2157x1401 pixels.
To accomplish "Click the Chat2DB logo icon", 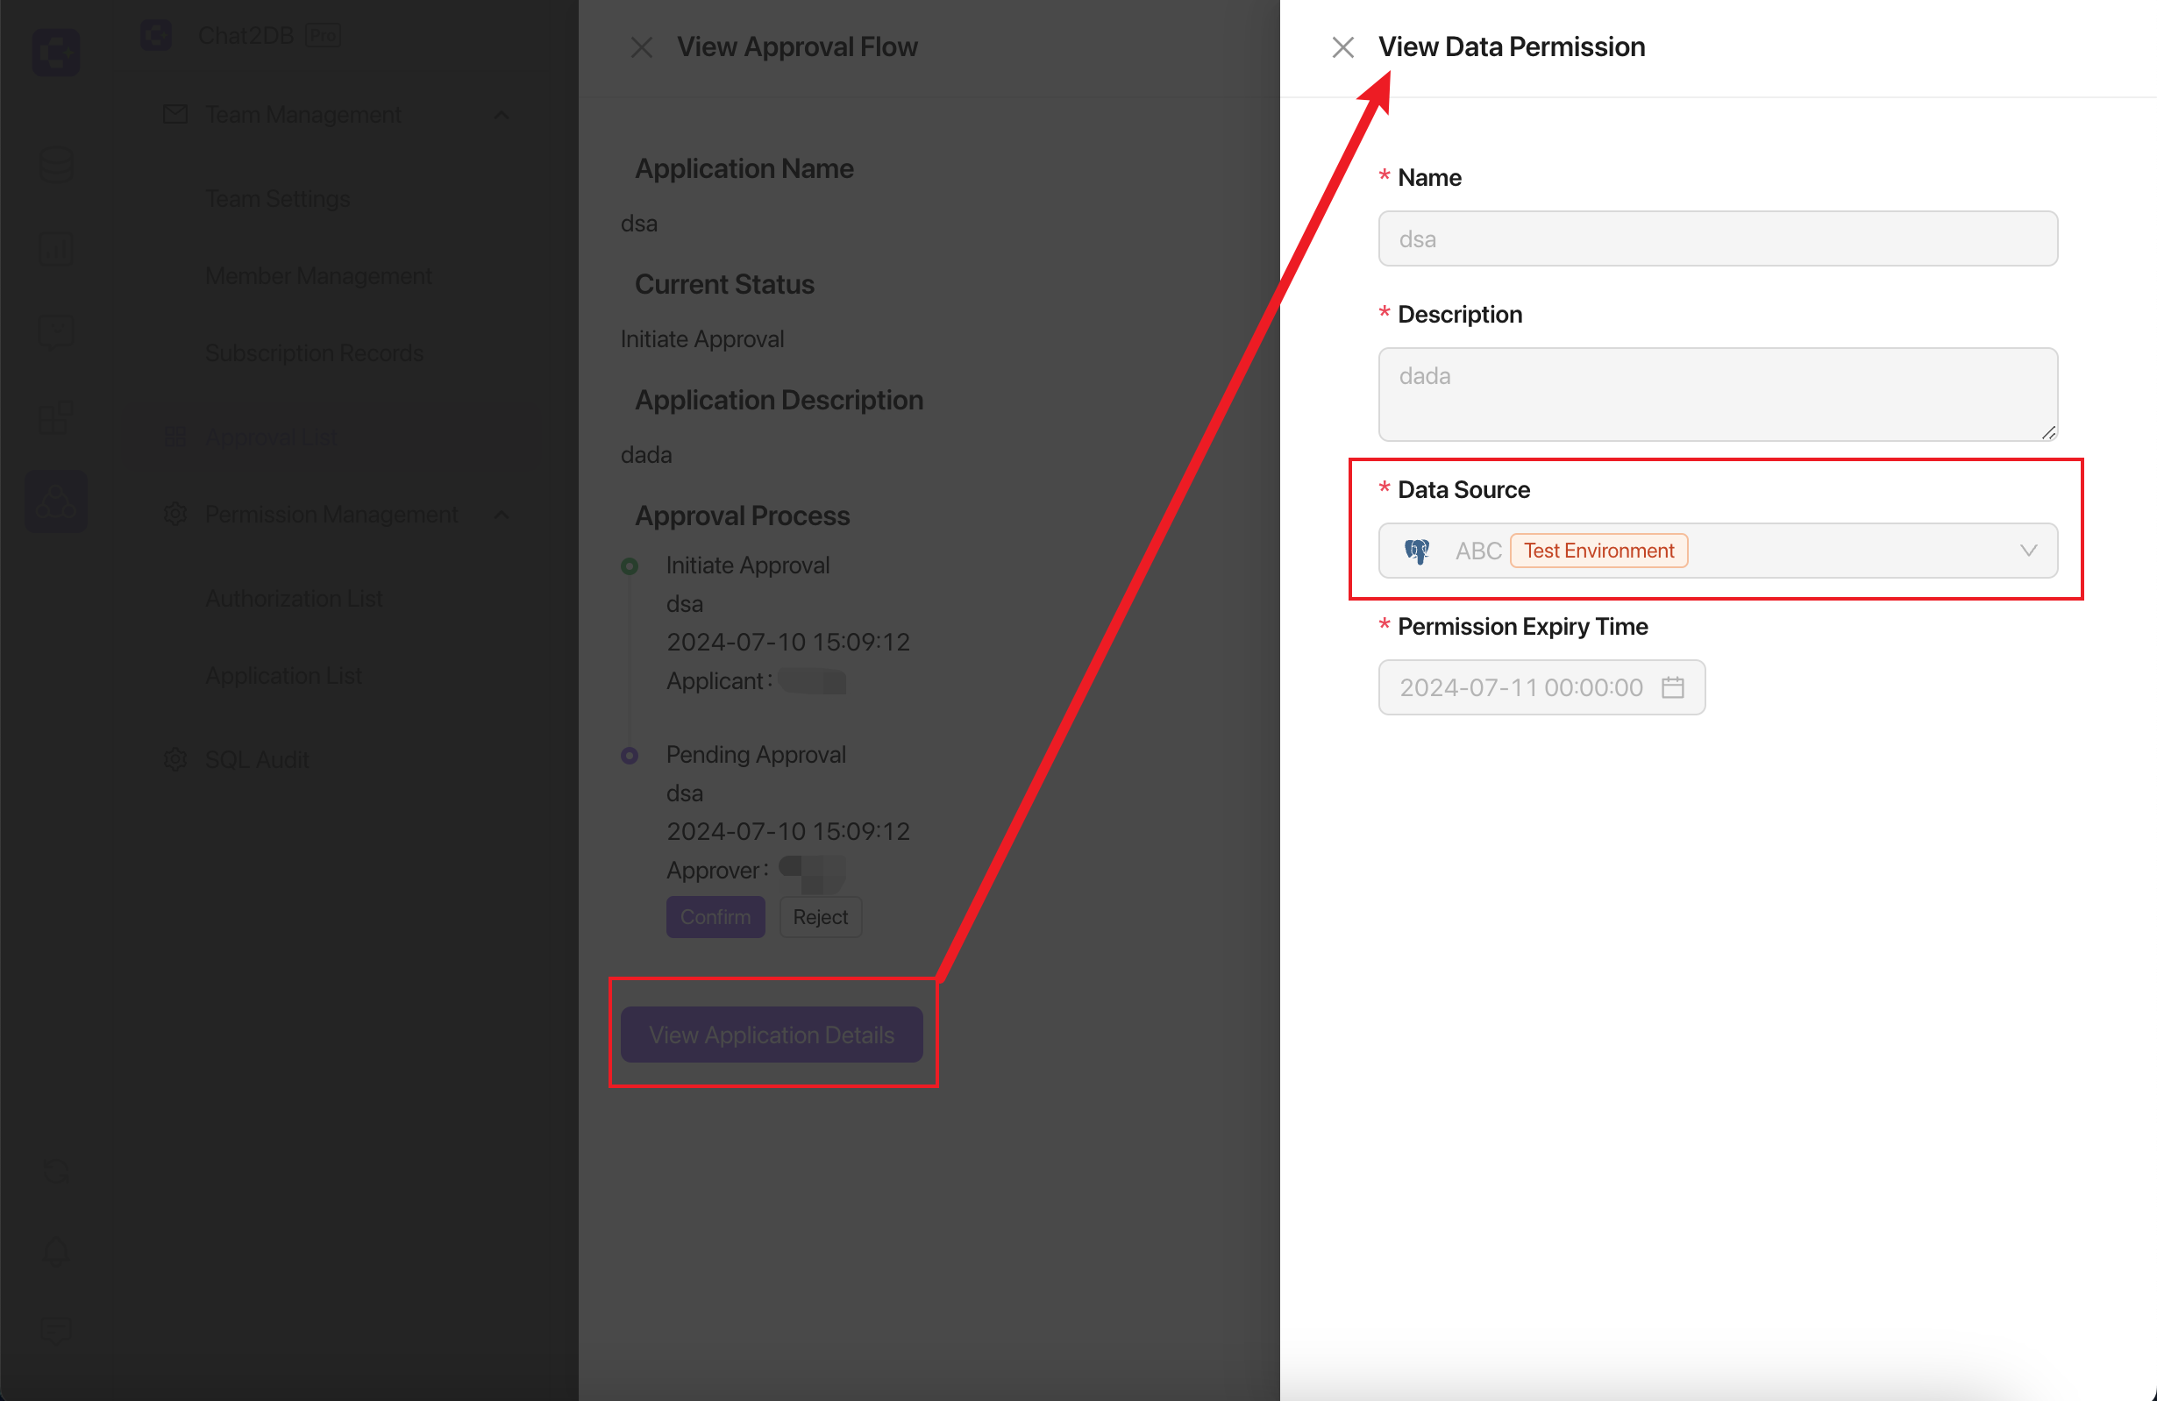I will [56, 52].
